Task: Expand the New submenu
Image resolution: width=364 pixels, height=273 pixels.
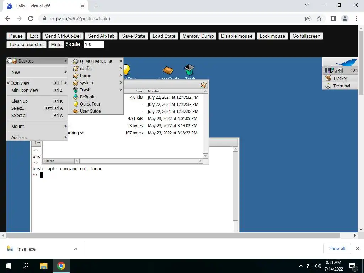Action: pyautogui.click(x=37, y=72)
